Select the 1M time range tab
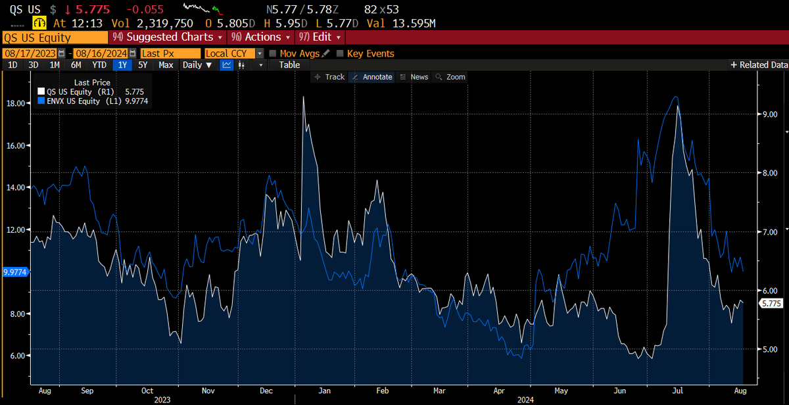This screenshot has height=405, width=789. (55, 65)
